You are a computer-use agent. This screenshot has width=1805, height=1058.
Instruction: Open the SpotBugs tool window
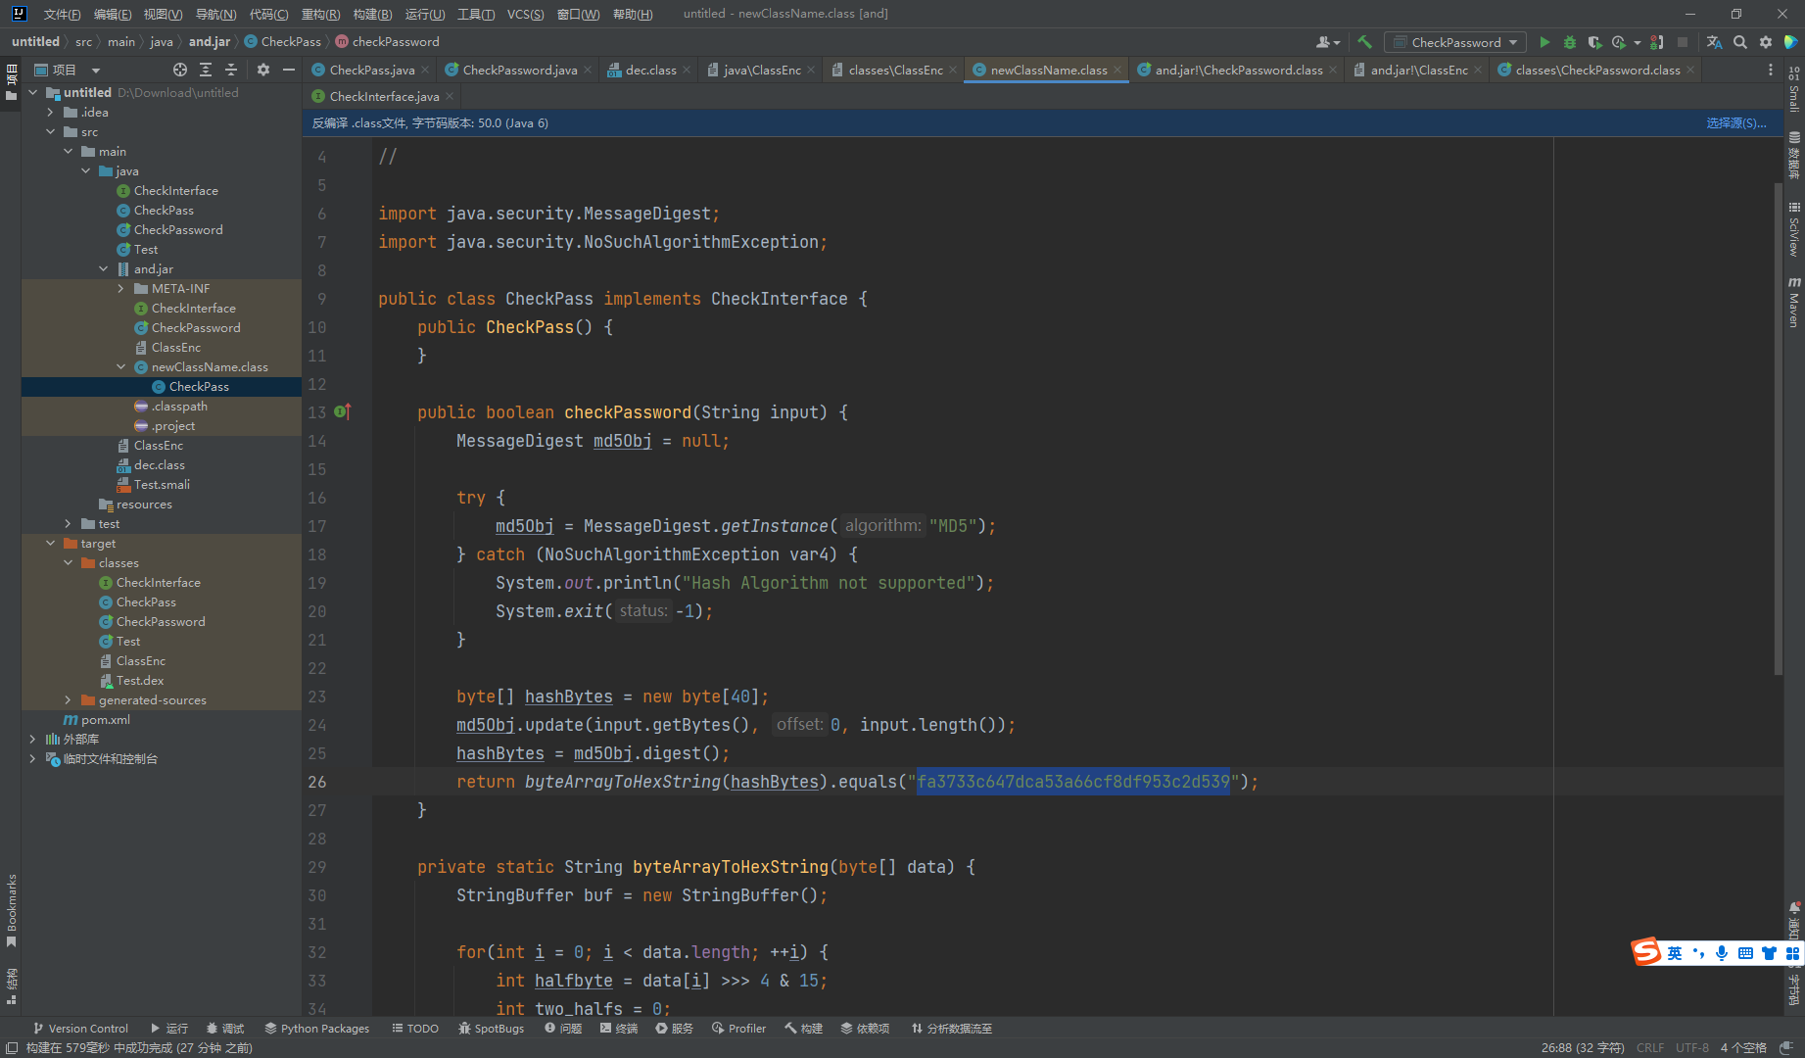pyautogui.click(x=492, y=1028)
